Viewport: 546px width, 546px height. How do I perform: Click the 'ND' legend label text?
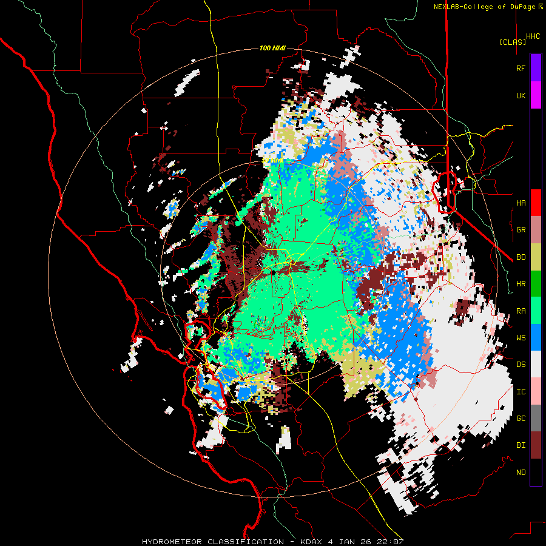[521, 473]
